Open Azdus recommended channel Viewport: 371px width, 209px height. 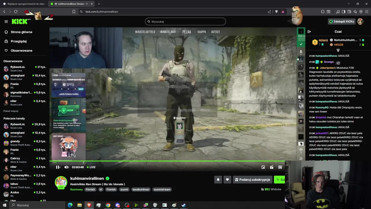click(x=25, y=194)
